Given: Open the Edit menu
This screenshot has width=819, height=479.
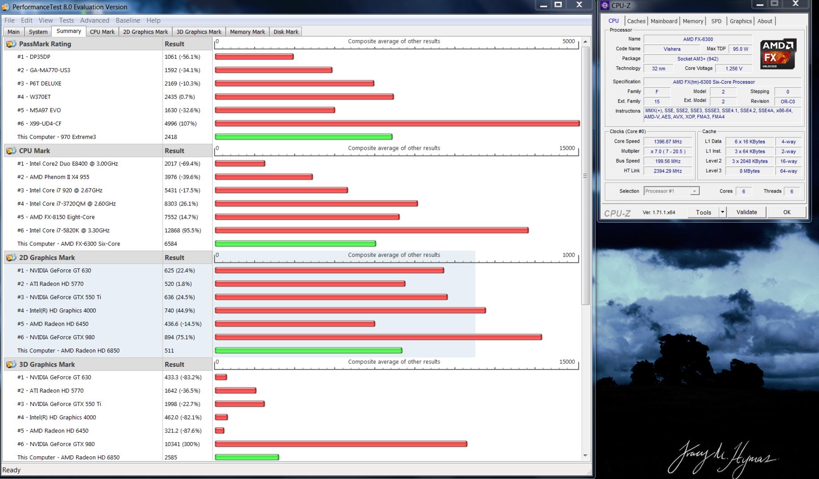Looking at the screenshot, I should [x=27, y=20].
